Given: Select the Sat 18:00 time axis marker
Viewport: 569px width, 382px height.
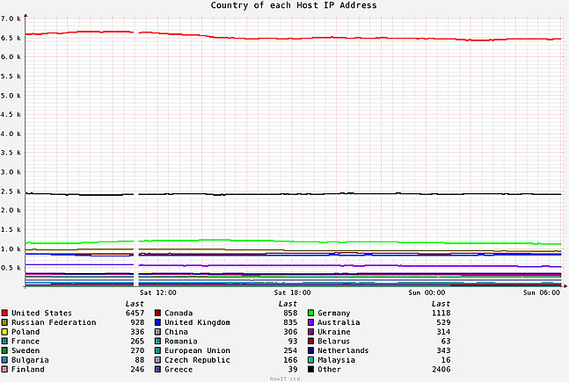Looking at the screenshot, I should (293, 292).
